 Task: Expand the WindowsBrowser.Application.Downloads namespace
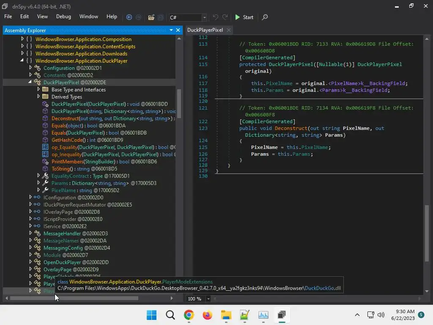[x=22, y=54]
